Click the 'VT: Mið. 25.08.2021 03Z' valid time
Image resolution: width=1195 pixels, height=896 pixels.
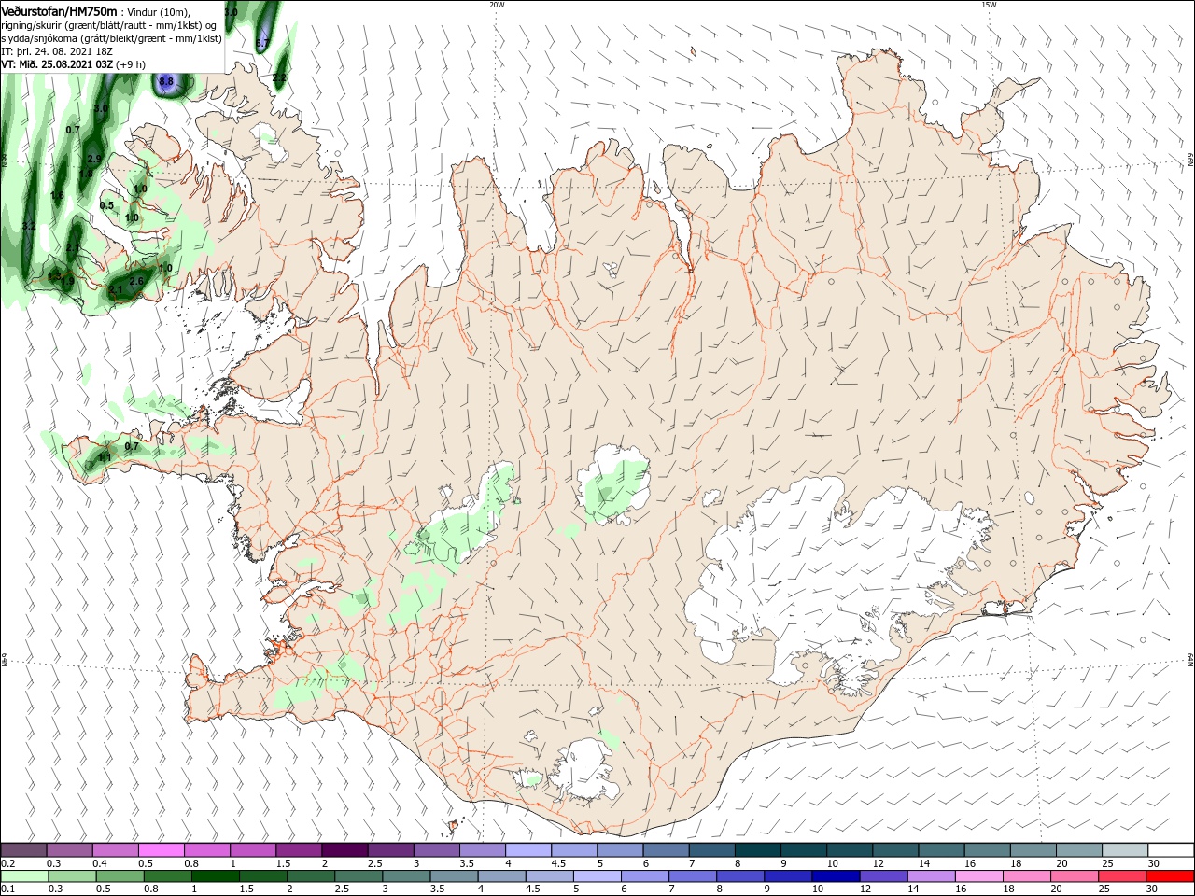click(57, 64)
